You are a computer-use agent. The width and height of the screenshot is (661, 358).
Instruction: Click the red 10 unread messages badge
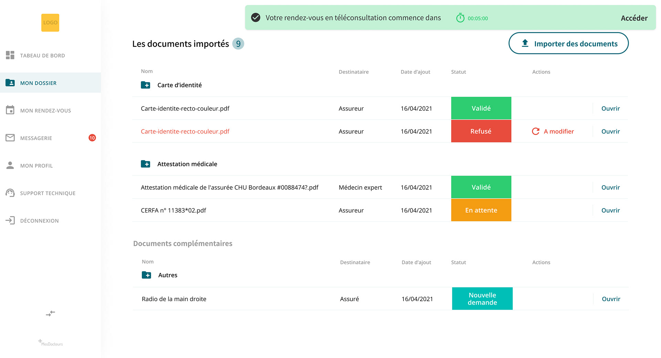[92, 138]
